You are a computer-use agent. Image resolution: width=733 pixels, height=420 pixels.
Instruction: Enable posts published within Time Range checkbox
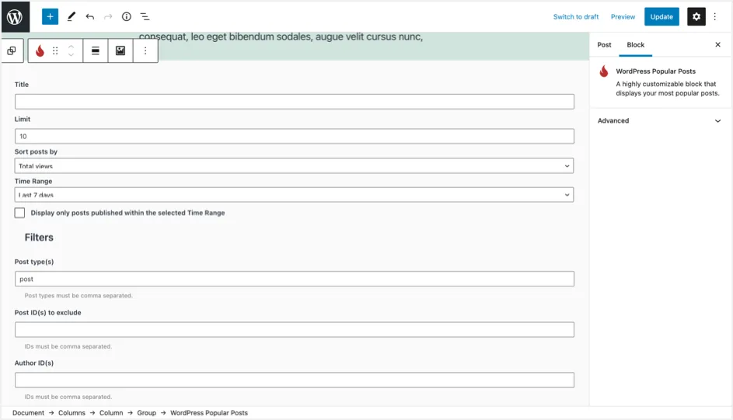click(19, 213)
